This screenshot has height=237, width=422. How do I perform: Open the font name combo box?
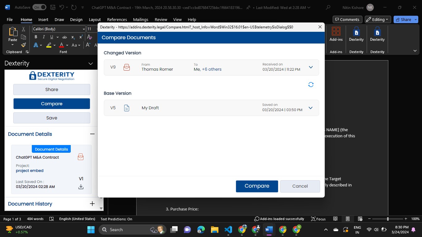click(59, 29)
